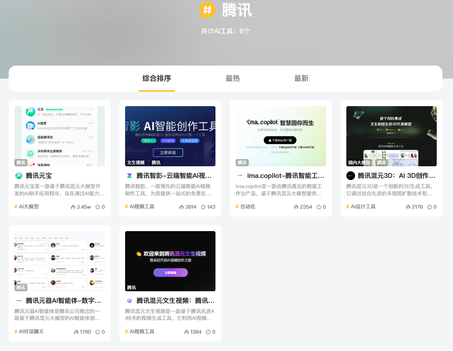Screen dimensions: 453x351
Task: Click # AI视频工具 tag on 腾讯混元文生视频 card
Action: pos(140,331)
